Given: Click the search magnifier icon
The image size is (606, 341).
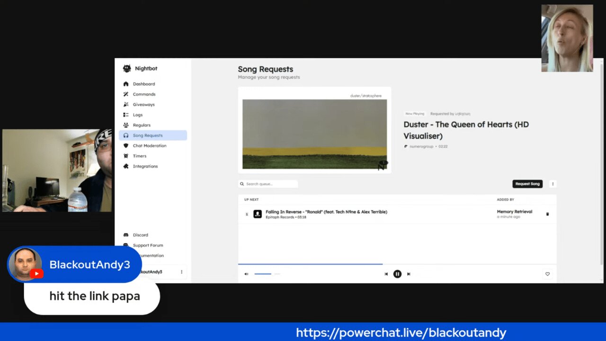Looking at the screenshot, I should (242, 184).
